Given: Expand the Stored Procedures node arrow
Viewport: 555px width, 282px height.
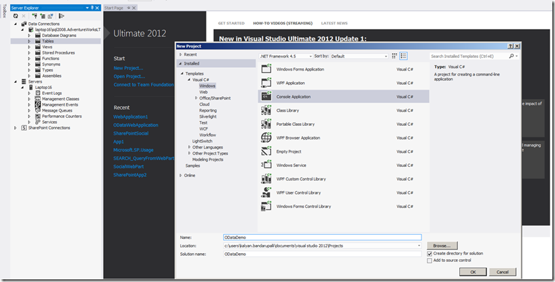Looking at the screenshot, I should click(x=30, y=52).
